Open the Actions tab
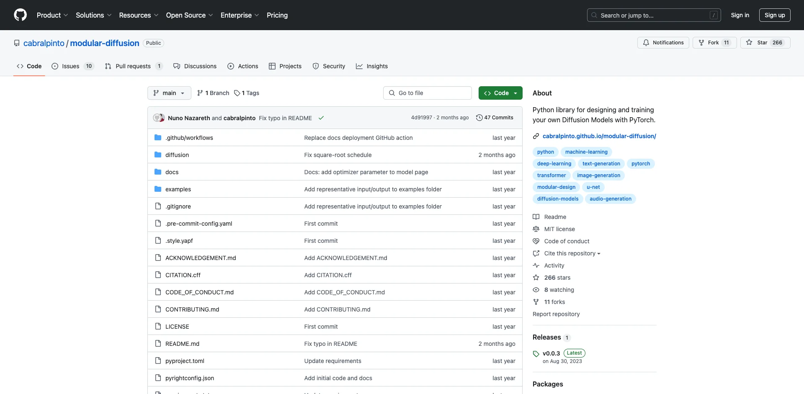Screen dimensions: 804x394 [243, 66]
